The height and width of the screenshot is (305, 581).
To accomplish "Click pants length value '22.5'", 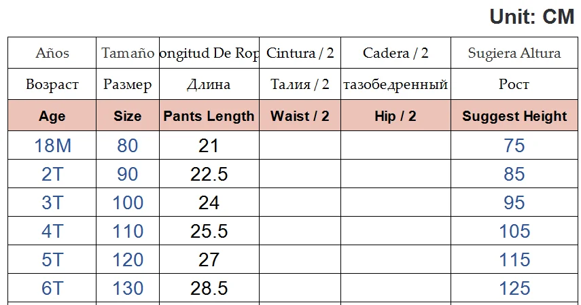I will 209,175.
